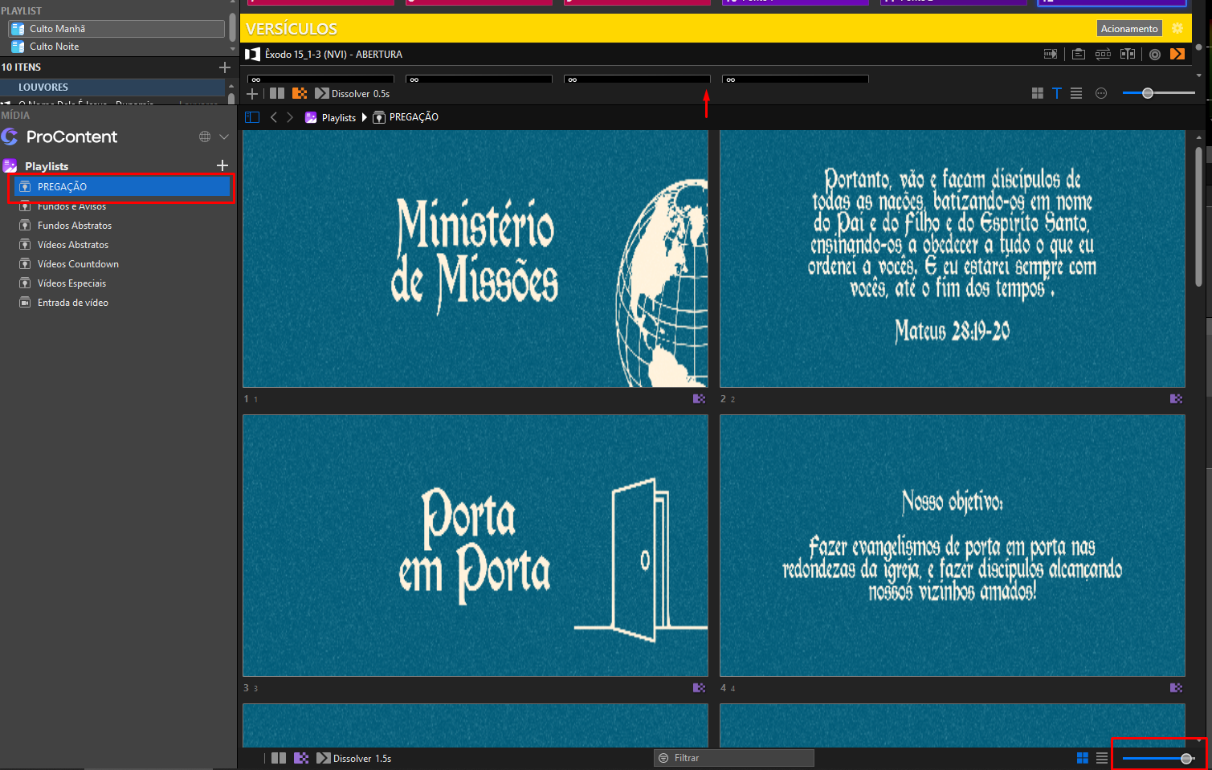Select the Ministério de Missões thumbnail
The image size is (1212, 770).
pyautogui.click(x=475, y=259)
